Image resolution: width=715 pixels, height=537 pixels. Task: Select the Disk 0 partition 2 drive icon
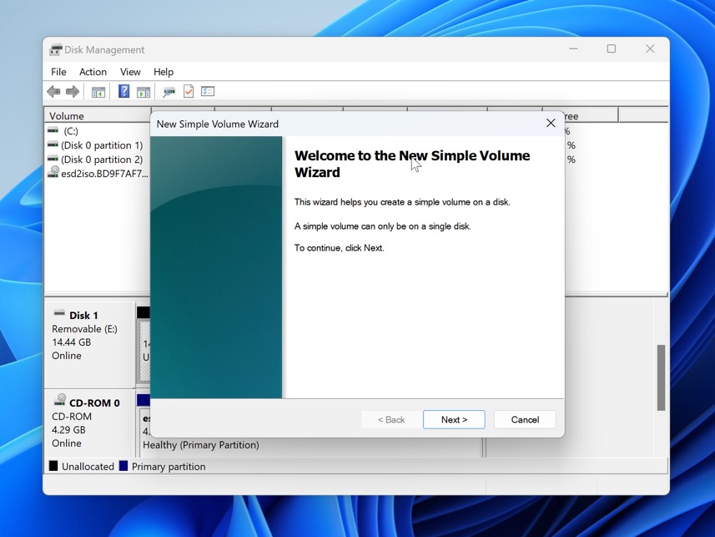point(53,159)
